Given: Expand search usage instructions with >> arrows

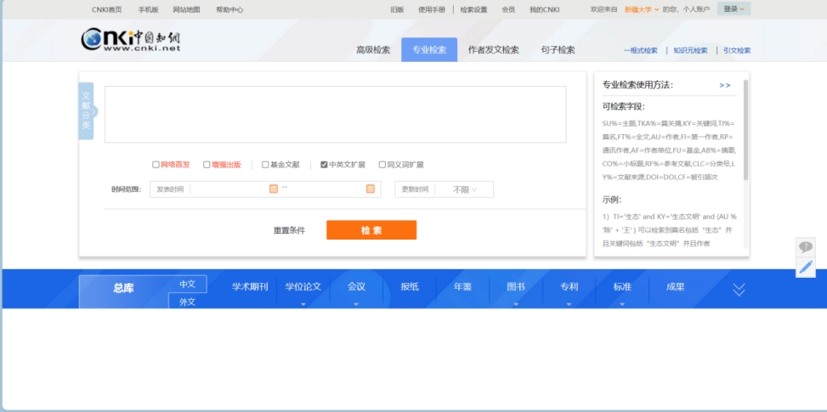Looking at the screenshot, I should click(725, 85).
